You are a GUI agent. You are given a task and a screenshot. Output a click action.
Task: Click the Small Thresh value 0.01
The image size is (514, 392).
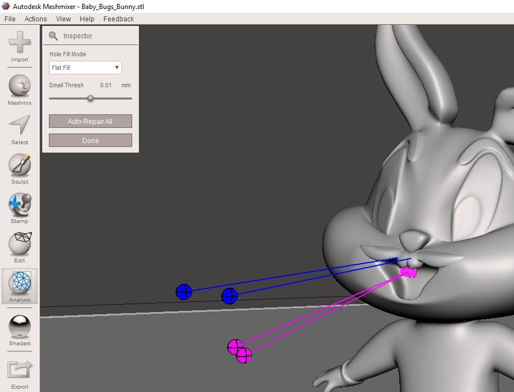pyautogui.click(x=106, y=85)
